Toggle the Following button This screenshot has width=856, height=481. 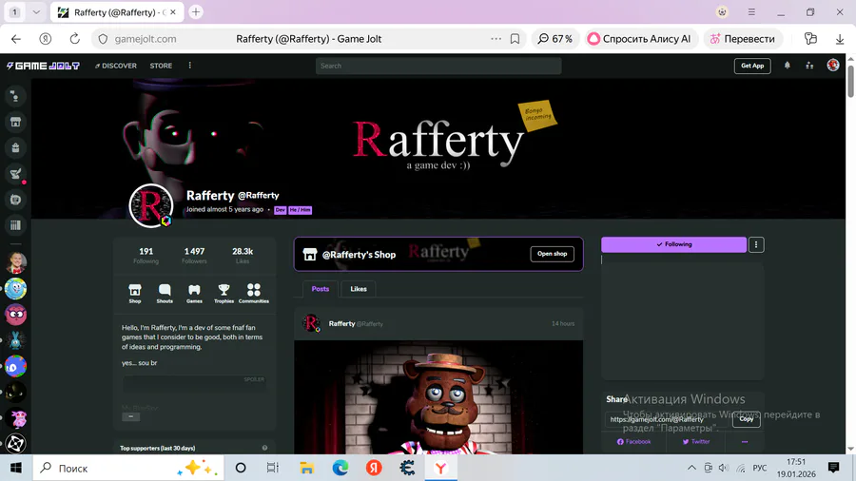point(673,245)
